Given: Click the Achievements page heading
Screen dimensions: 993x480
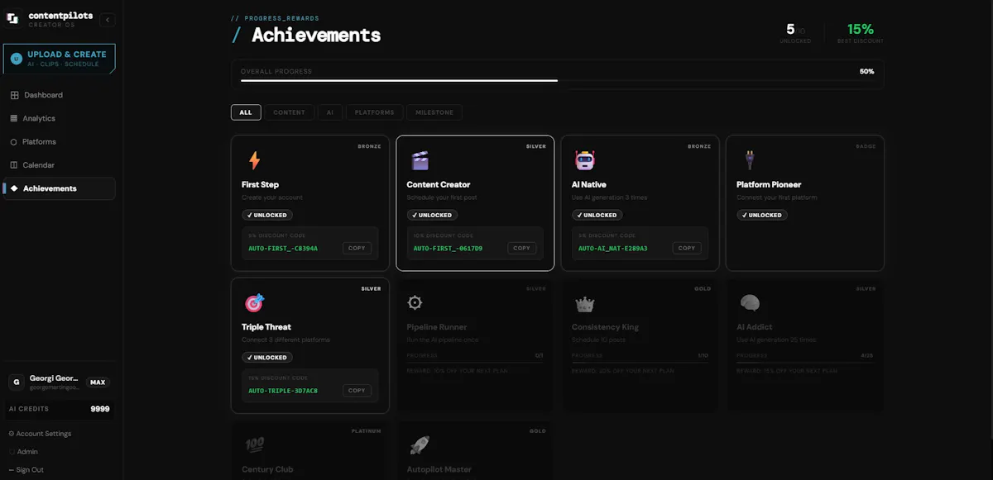Looking at the screenshot, I should (x=316, y=35).
